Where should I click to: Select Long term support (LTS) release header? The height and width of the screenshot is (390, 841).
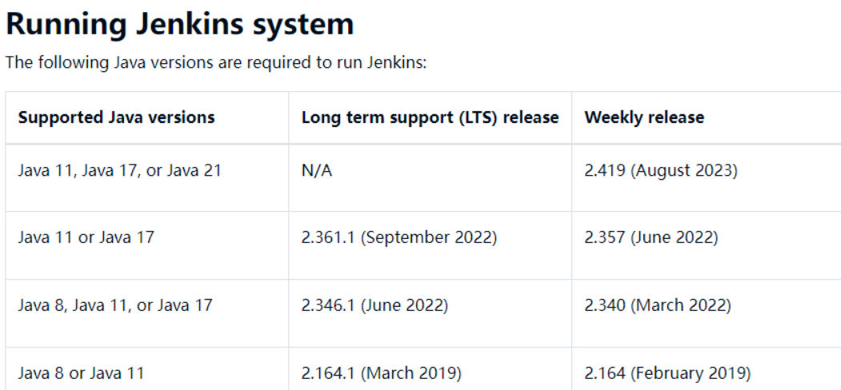click(x=430, y=117)
